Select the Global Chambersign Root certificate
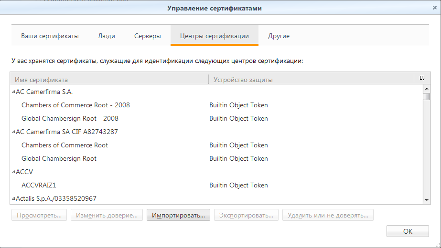This screenshot has height=248, width=441. pyautogui.click(x=59, y=158)
